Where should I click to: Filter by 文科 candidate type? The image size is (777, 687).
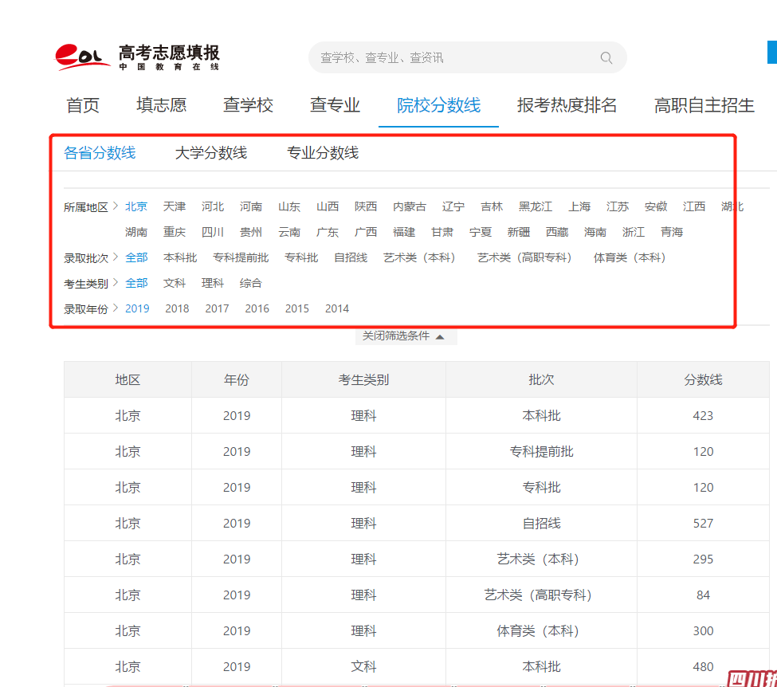click(x=175, y=283)
